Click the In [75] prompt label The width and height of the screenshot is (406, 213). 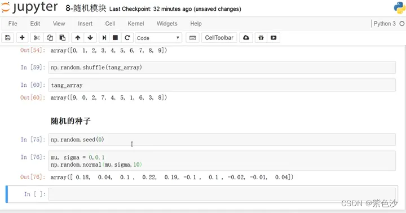coord(33,140)
